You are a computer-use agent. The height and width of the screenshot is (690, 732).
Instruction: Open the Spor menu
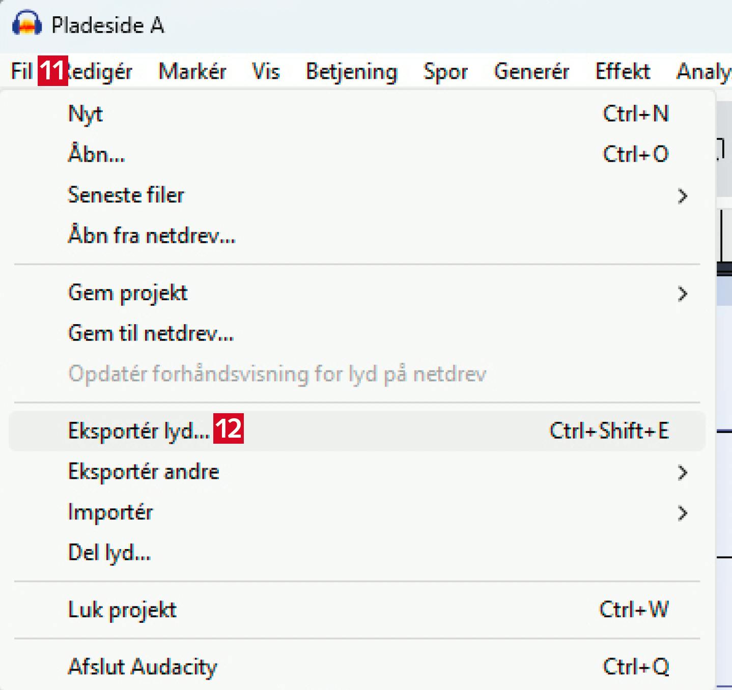[x=445, y=71]
